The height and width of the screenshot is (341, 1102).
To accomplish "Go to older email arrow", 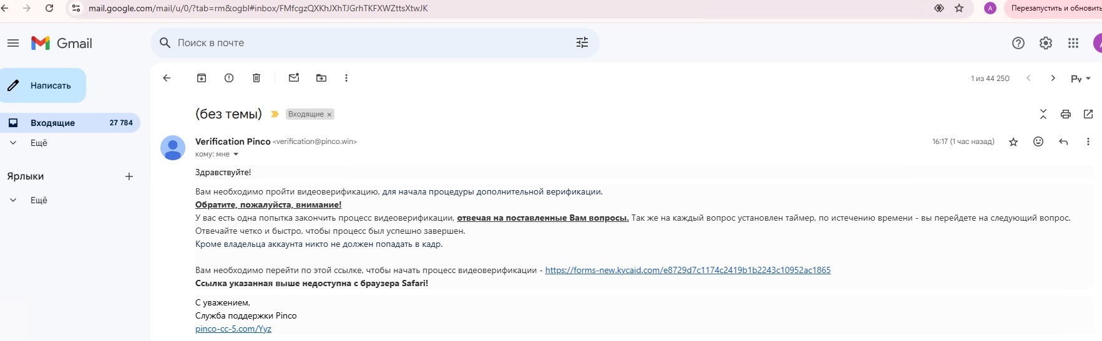I will (x=1053, y=78).
